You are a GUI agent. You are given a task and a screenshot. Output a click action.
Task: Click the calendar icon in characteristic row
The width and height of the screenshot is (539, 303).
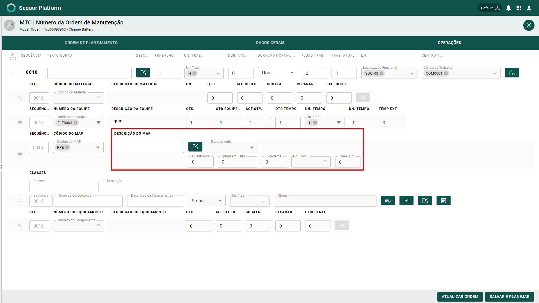tap(444, 201)
